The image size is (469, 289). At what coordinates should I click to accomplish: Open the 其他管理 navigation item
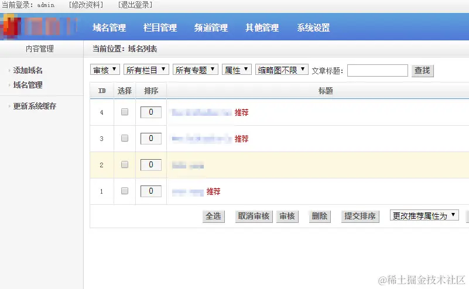coord(262,28)
